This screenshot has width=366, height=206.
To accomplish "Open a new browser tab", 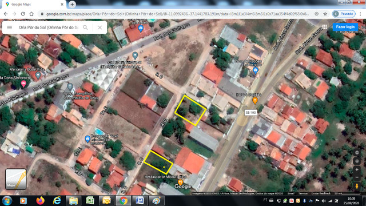I will [72, 5].
